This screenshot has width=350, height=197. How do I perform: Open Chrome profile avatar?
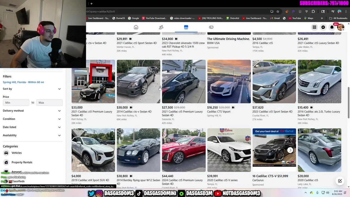tap(339, 11)
